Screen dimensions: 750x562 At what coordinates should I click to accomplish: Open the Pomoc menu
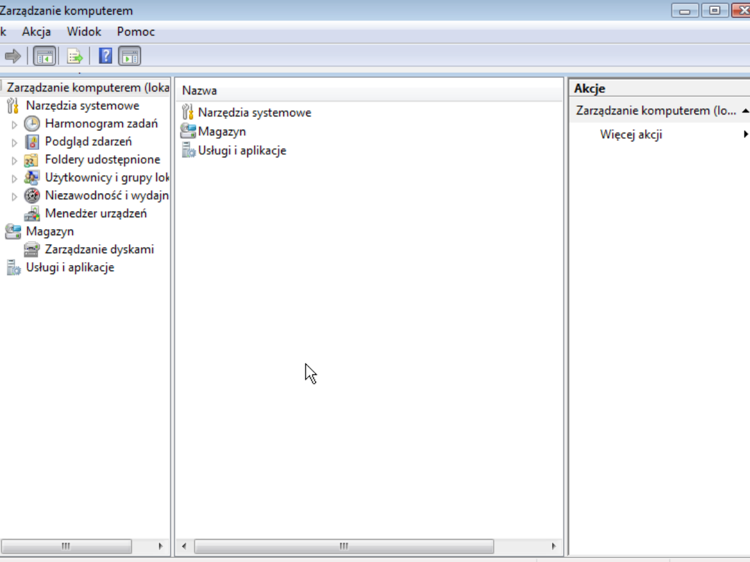point(136,32)
